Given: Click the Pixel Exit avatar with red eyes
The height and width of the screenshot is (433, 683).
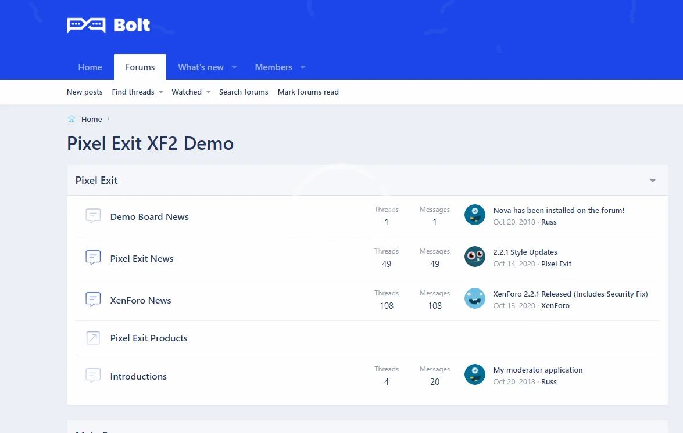Looking at the screenshot, I should coord(475,257).
